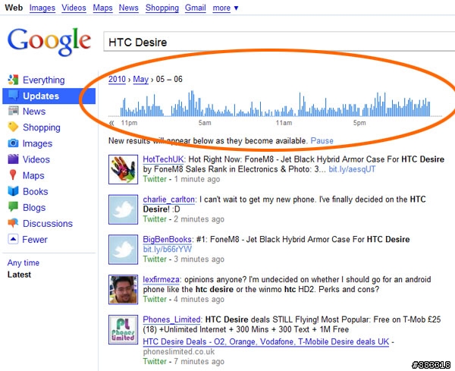Open BigBenBooks default Twitter avatar
Screen dimensions: 455x371
(x=123, y=250)
